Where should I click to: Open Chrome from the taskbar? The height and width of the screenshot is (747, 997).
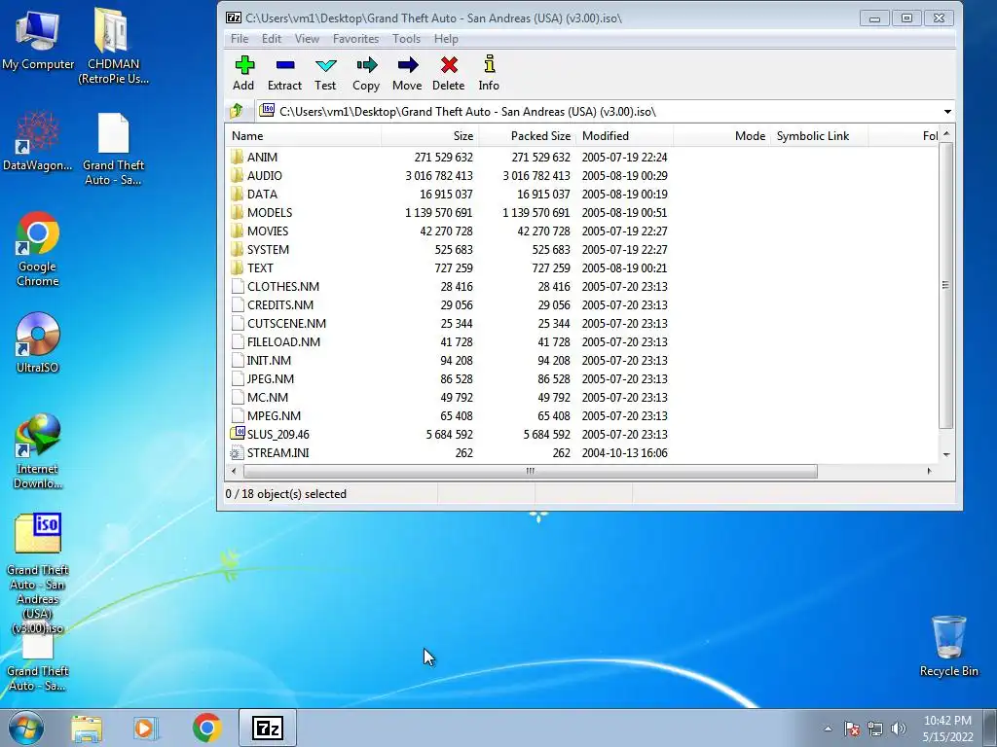pyautogui.click(x=206, y=728)
